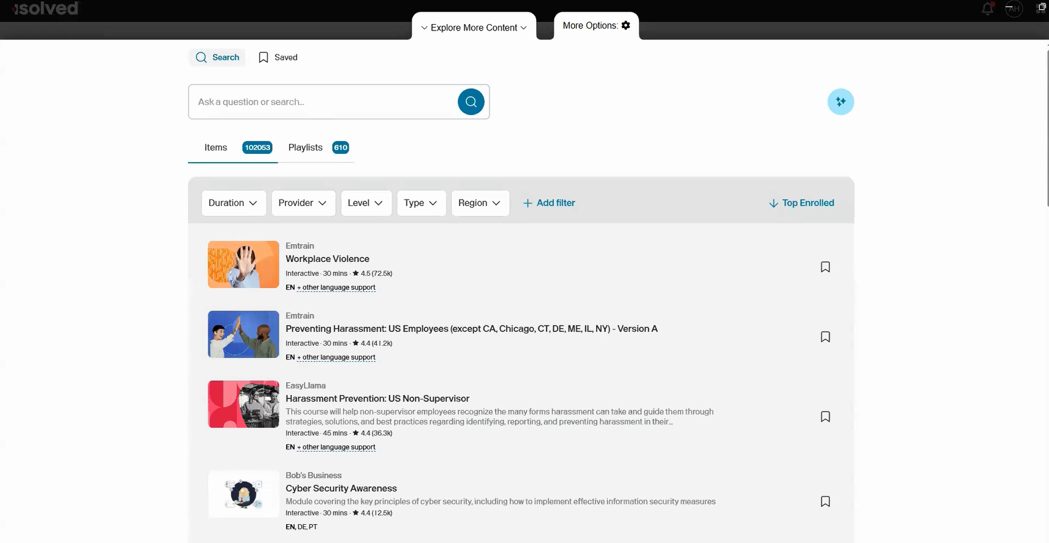The image size is (1049, 543).
Task: Switch to the Playlists tab
Action: (x=305, y=147)
